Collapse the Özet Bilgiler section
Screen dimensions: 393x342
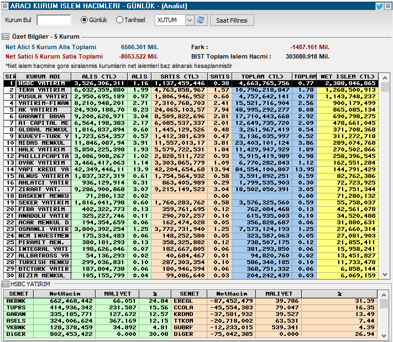6,36
